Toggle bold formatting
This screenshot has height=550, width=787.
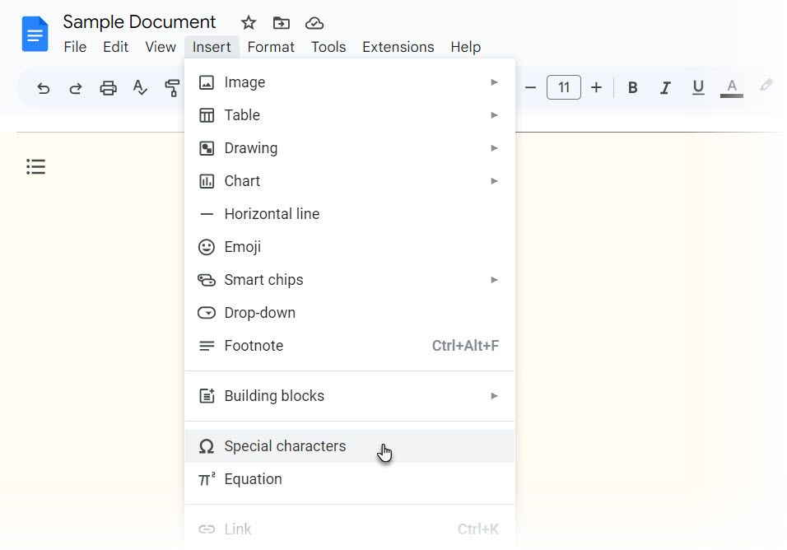coord(632,87)
